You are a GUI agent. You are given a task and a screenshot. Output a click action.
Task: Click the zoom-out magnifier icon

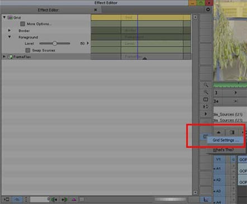click(206, 93)
